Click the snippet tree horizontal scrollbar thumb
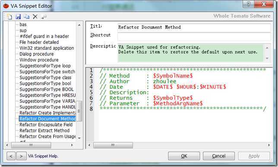The width and height of the screenshot is (278, 167). pyautogui.click(x=31, y=145)
